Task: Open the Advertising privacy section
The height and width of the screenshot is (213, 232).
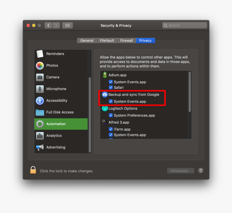Action: (x=39, y=147)
